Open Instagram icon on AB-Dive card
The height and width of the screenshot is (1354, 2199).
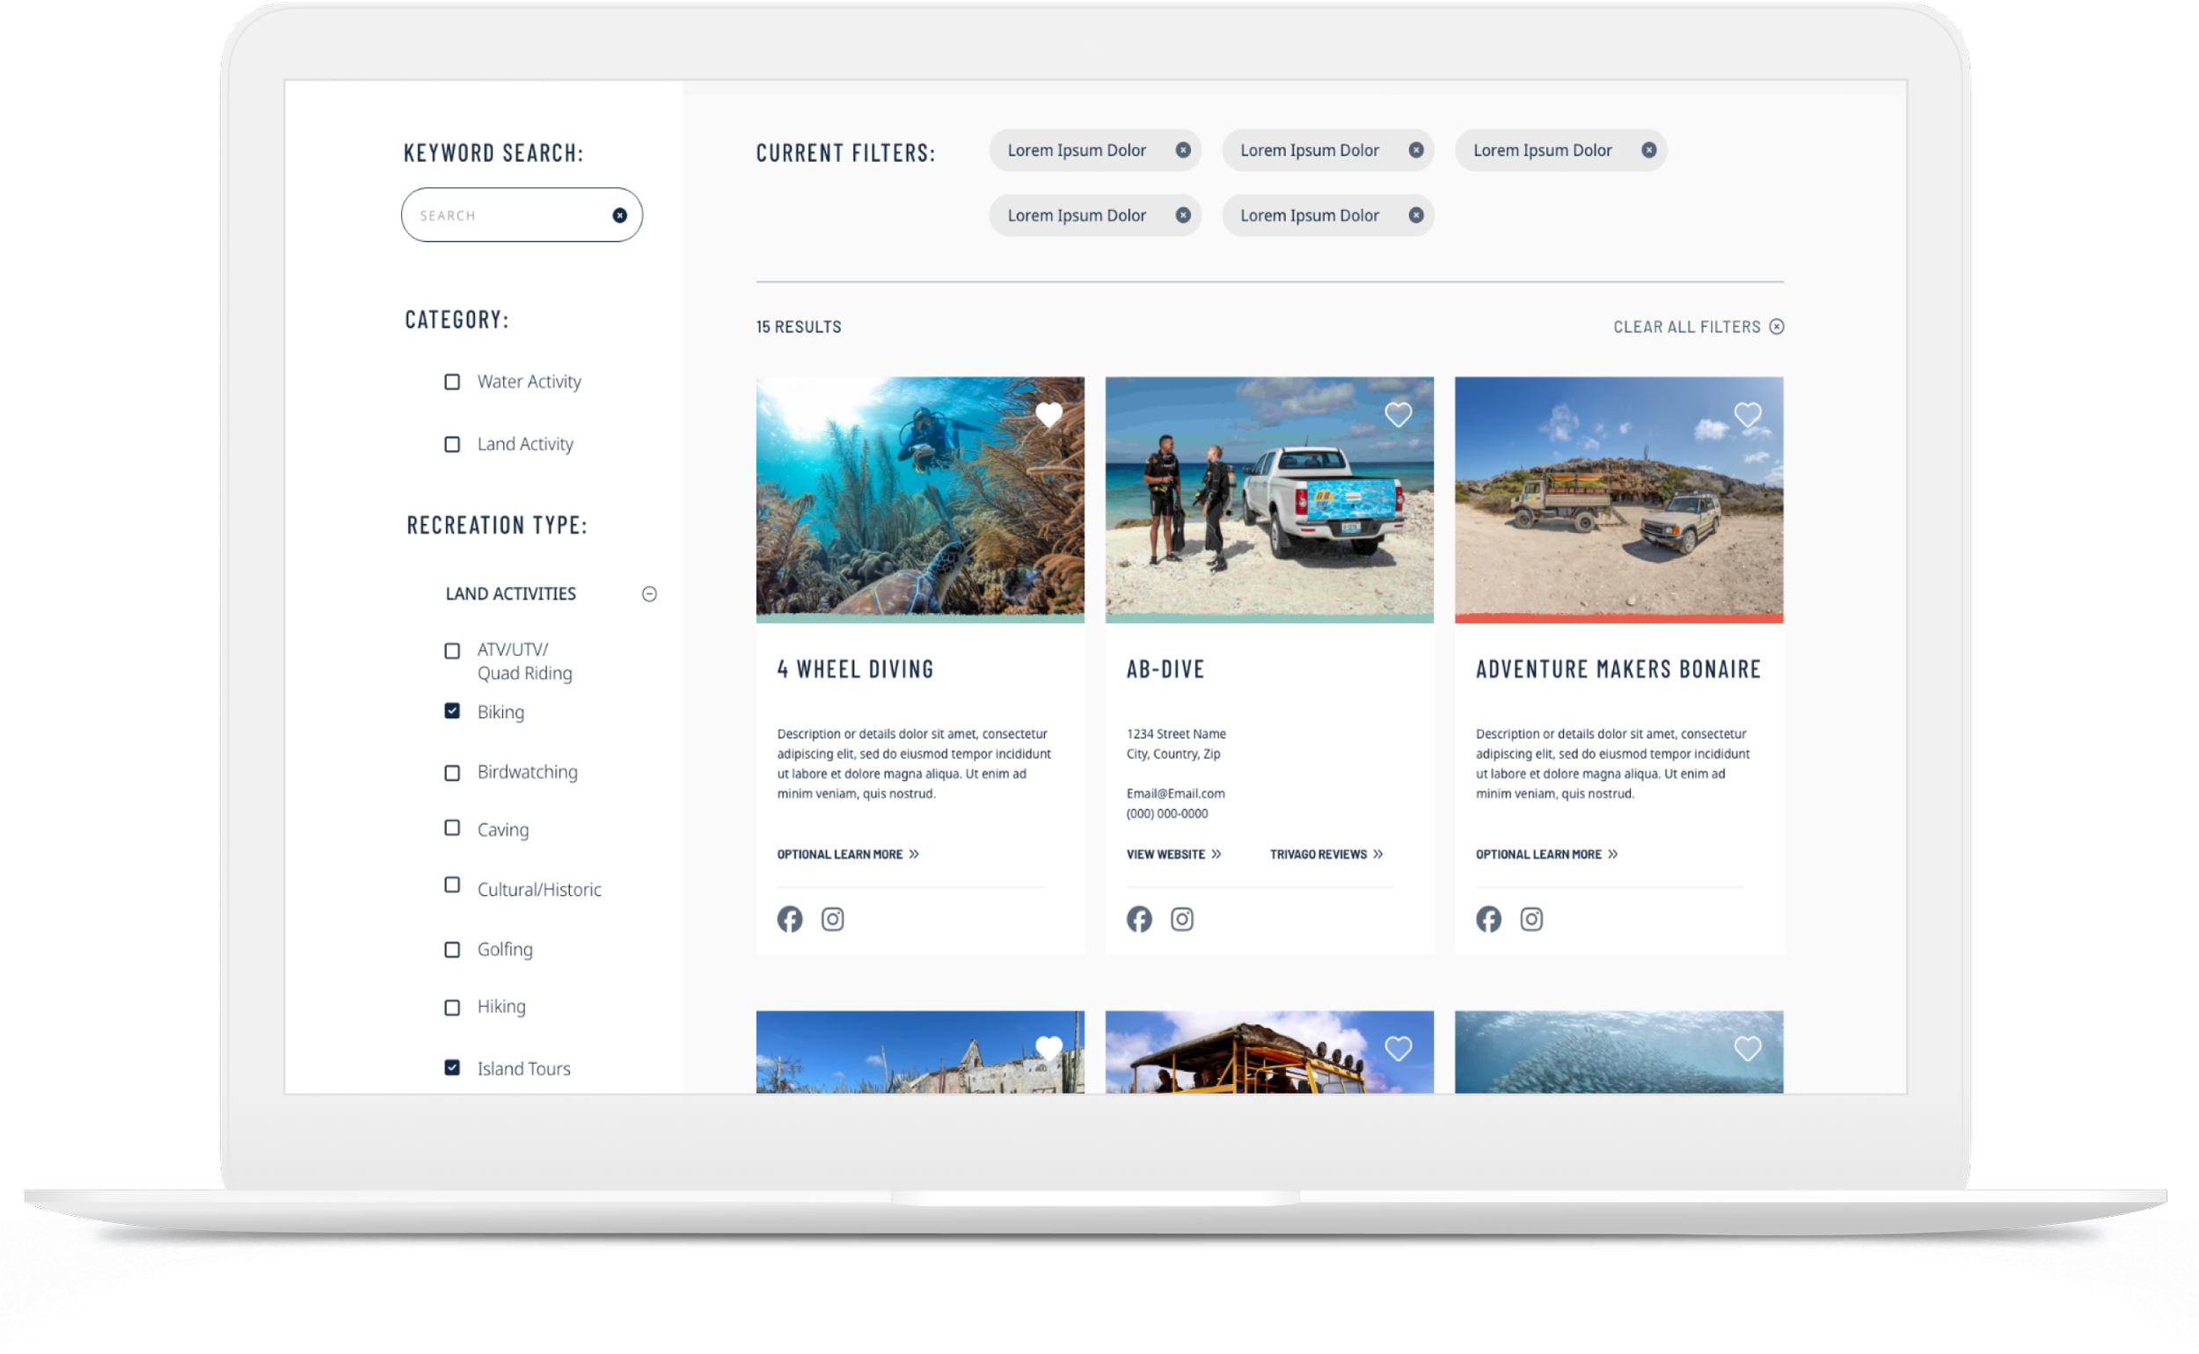tap(1181, 919)
